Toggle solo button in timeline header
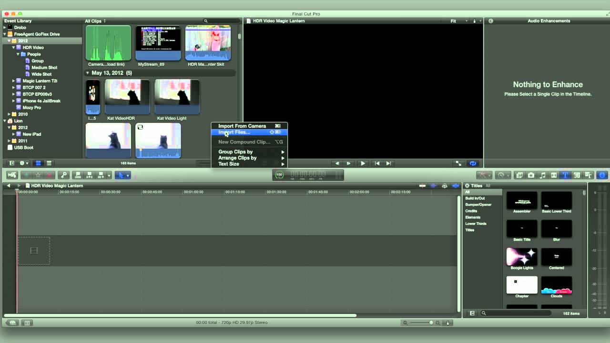Viewport: 610px width, 343px height. click(445, 186)
